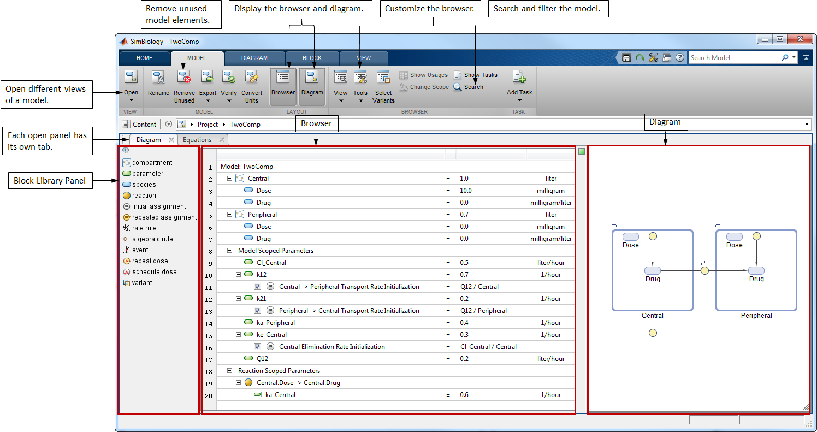Select the Drug species in the Central diagram compartment
This screenshot has width=817, height=432.
[x=653, y=271]
